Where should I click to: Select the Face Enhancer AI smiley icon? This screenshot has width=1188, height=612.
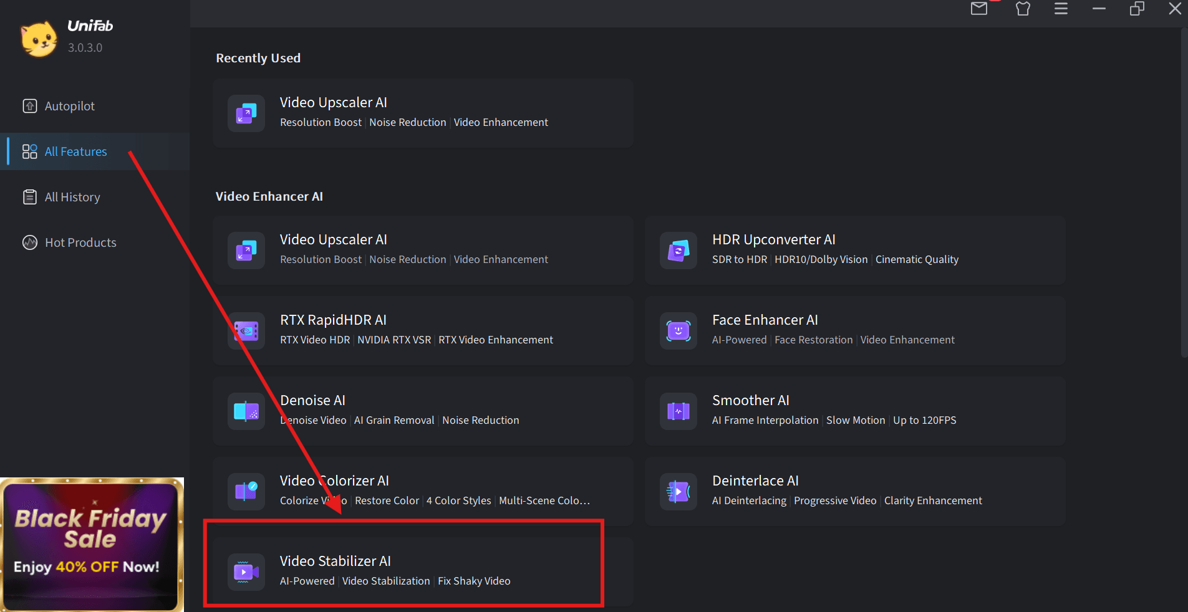(x=679, y=331)
